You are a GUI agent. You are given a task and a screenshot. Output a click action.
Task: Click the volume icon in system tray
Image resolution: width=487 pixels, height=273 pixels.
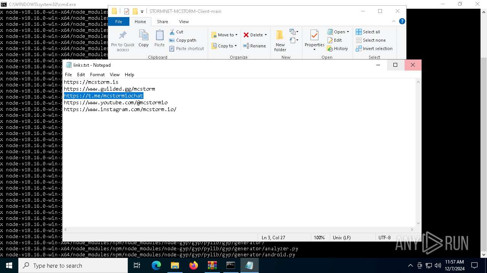pyautogui.click(x=438, y=265)
